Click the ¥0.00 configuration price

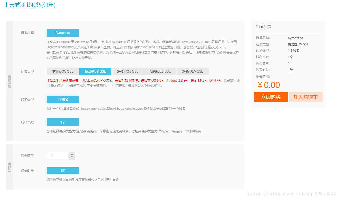pyautogui.click(x=269, y=85)
